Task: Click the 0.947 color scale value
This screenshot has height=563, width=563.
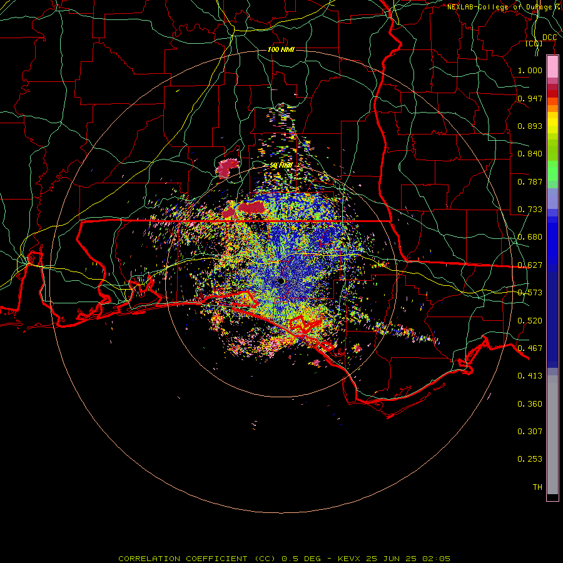Action: click(x=530, y=98)
